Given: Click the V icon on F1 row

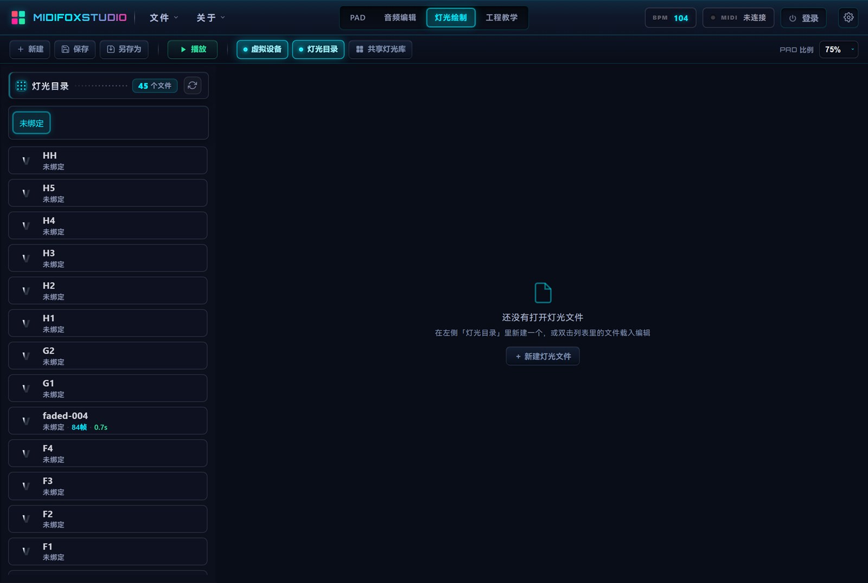Looking at the screenshot, I should coord(25,551).
